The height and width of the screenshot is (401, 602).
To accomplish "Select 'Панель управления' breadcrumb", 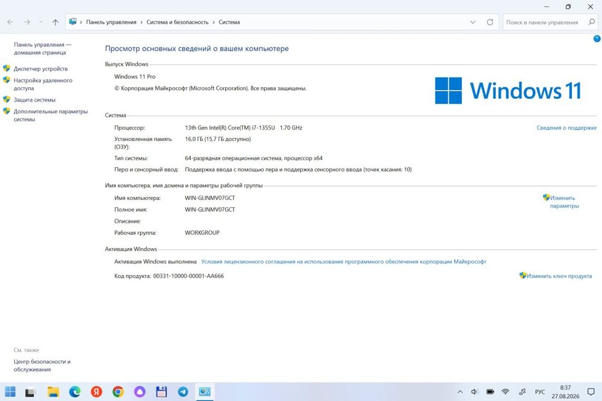I will (x=111, y=22).
